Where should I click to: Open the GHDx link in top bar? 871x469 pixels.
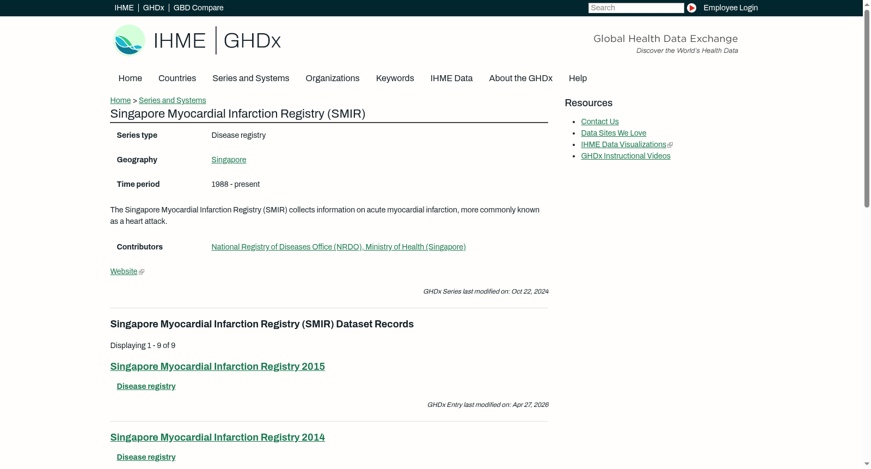154,8
